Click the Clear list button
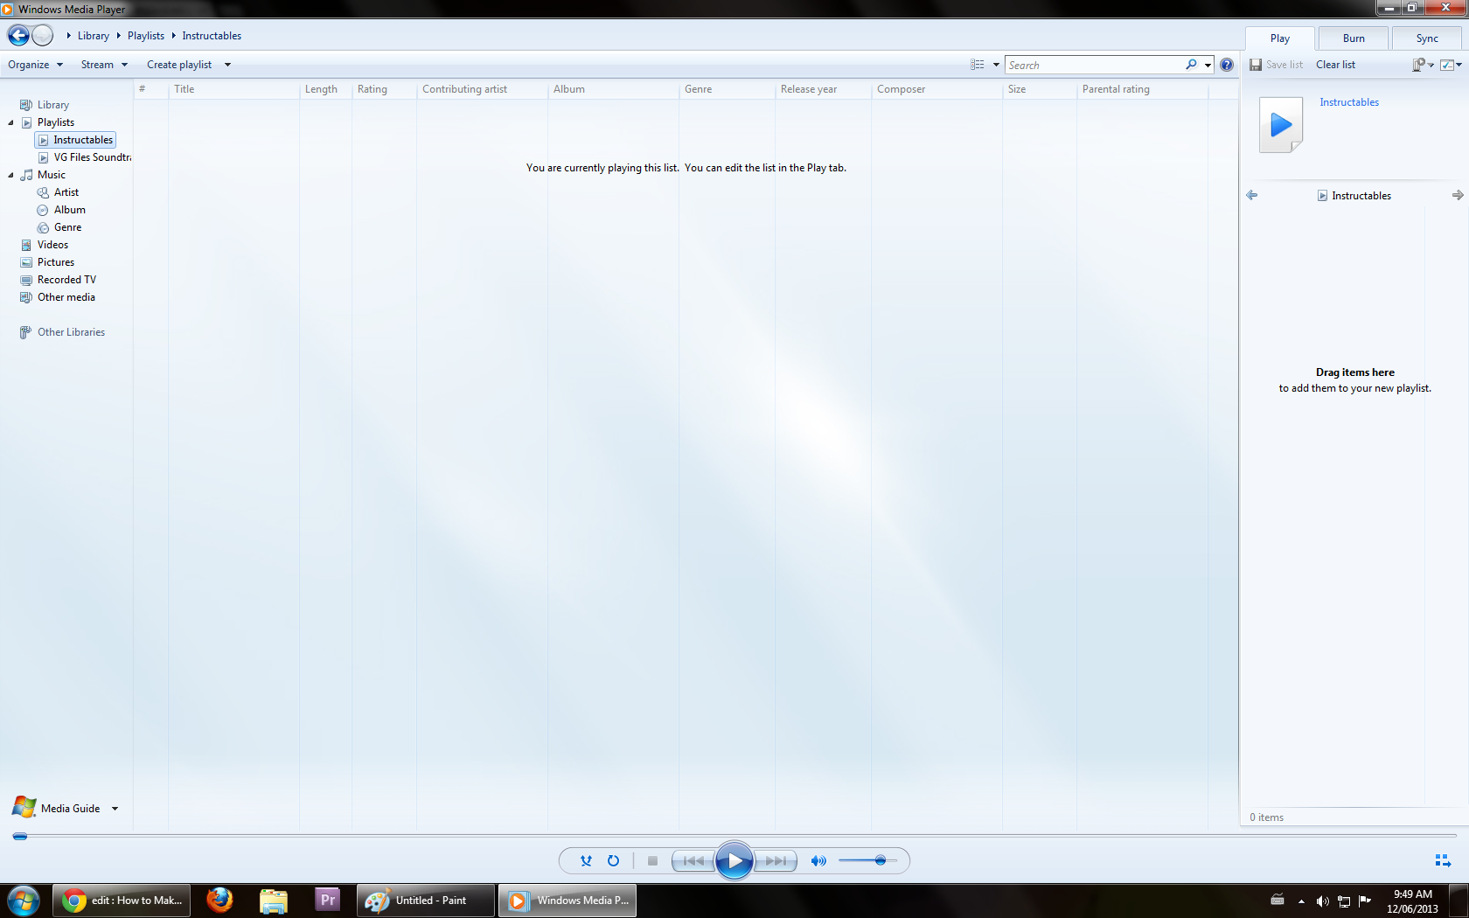 (x=1335, y=65)
